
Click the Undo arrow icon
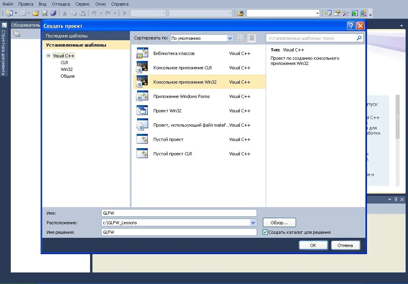pos(94,13)
